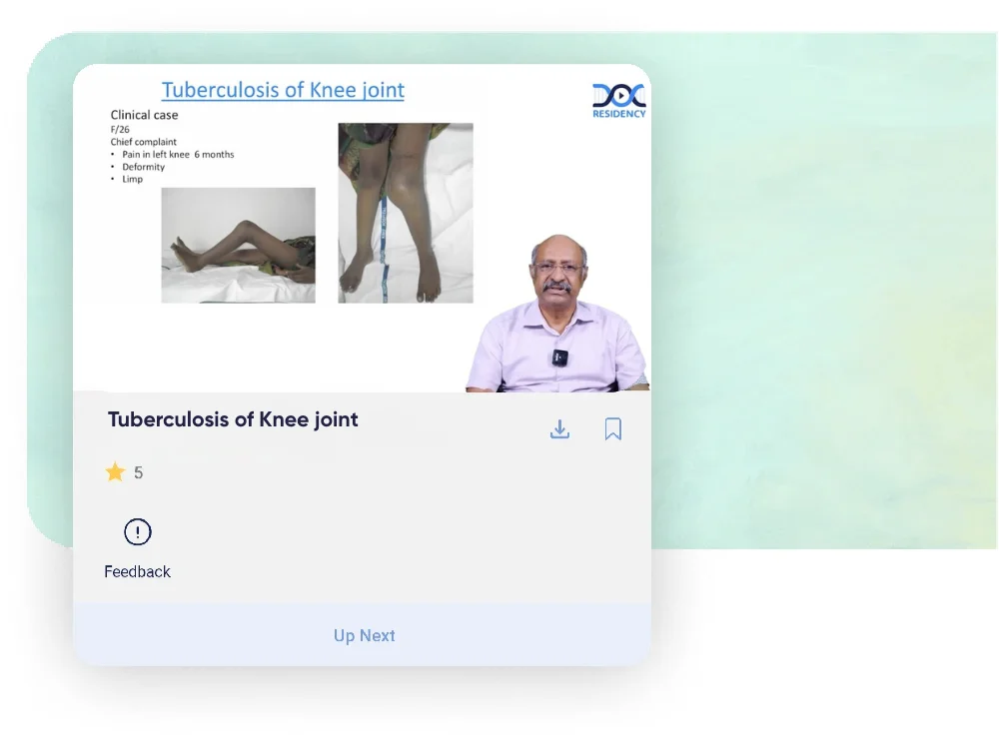
Task: Click the Feedback text label
Action: coord(137,571)
